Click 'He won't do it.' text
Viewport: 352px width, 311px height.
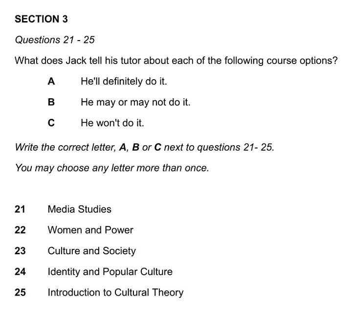tap(112, 123)
